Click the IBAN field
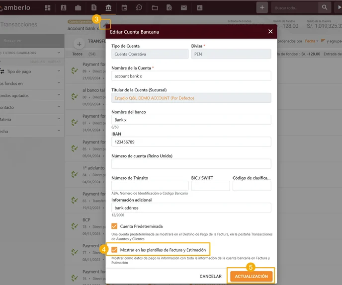342x285 pixels. pyautogui.click(x=191, y=142)
